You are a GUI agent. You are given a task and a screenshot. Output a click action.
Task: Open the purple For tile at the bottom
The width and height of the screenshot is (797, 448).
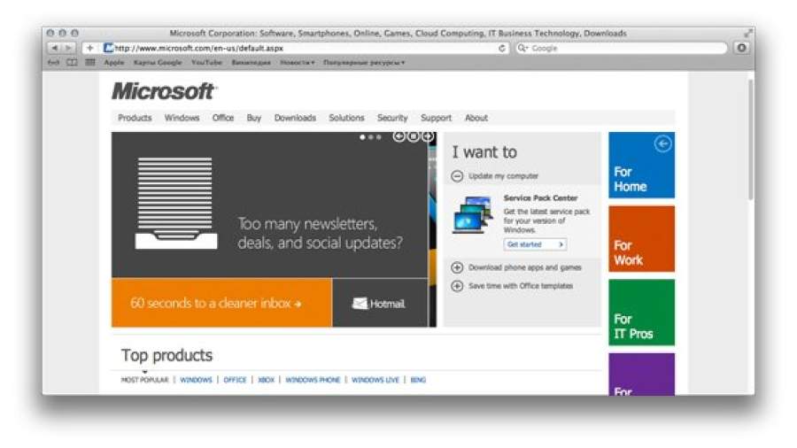tap(641, 375)
